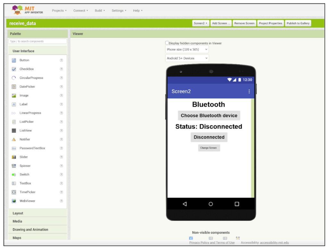This screenshot has width=328, height=248.
Task: Select the TimePicker component
Action: pos(28,192)
